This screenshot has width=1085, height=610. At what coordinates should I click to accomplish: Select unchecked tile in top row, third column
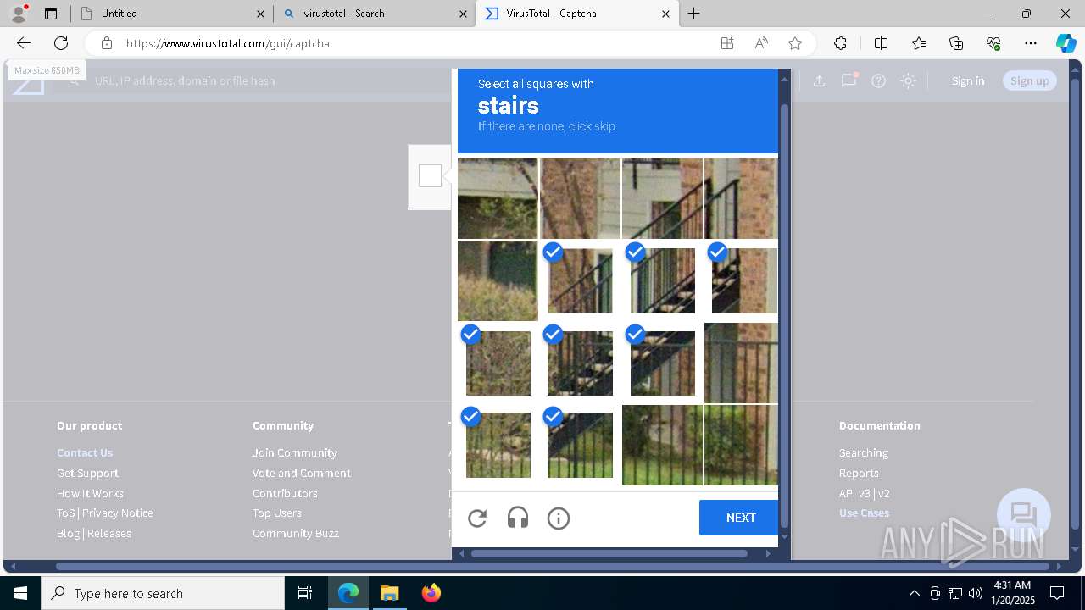click(x=662, y=198)
